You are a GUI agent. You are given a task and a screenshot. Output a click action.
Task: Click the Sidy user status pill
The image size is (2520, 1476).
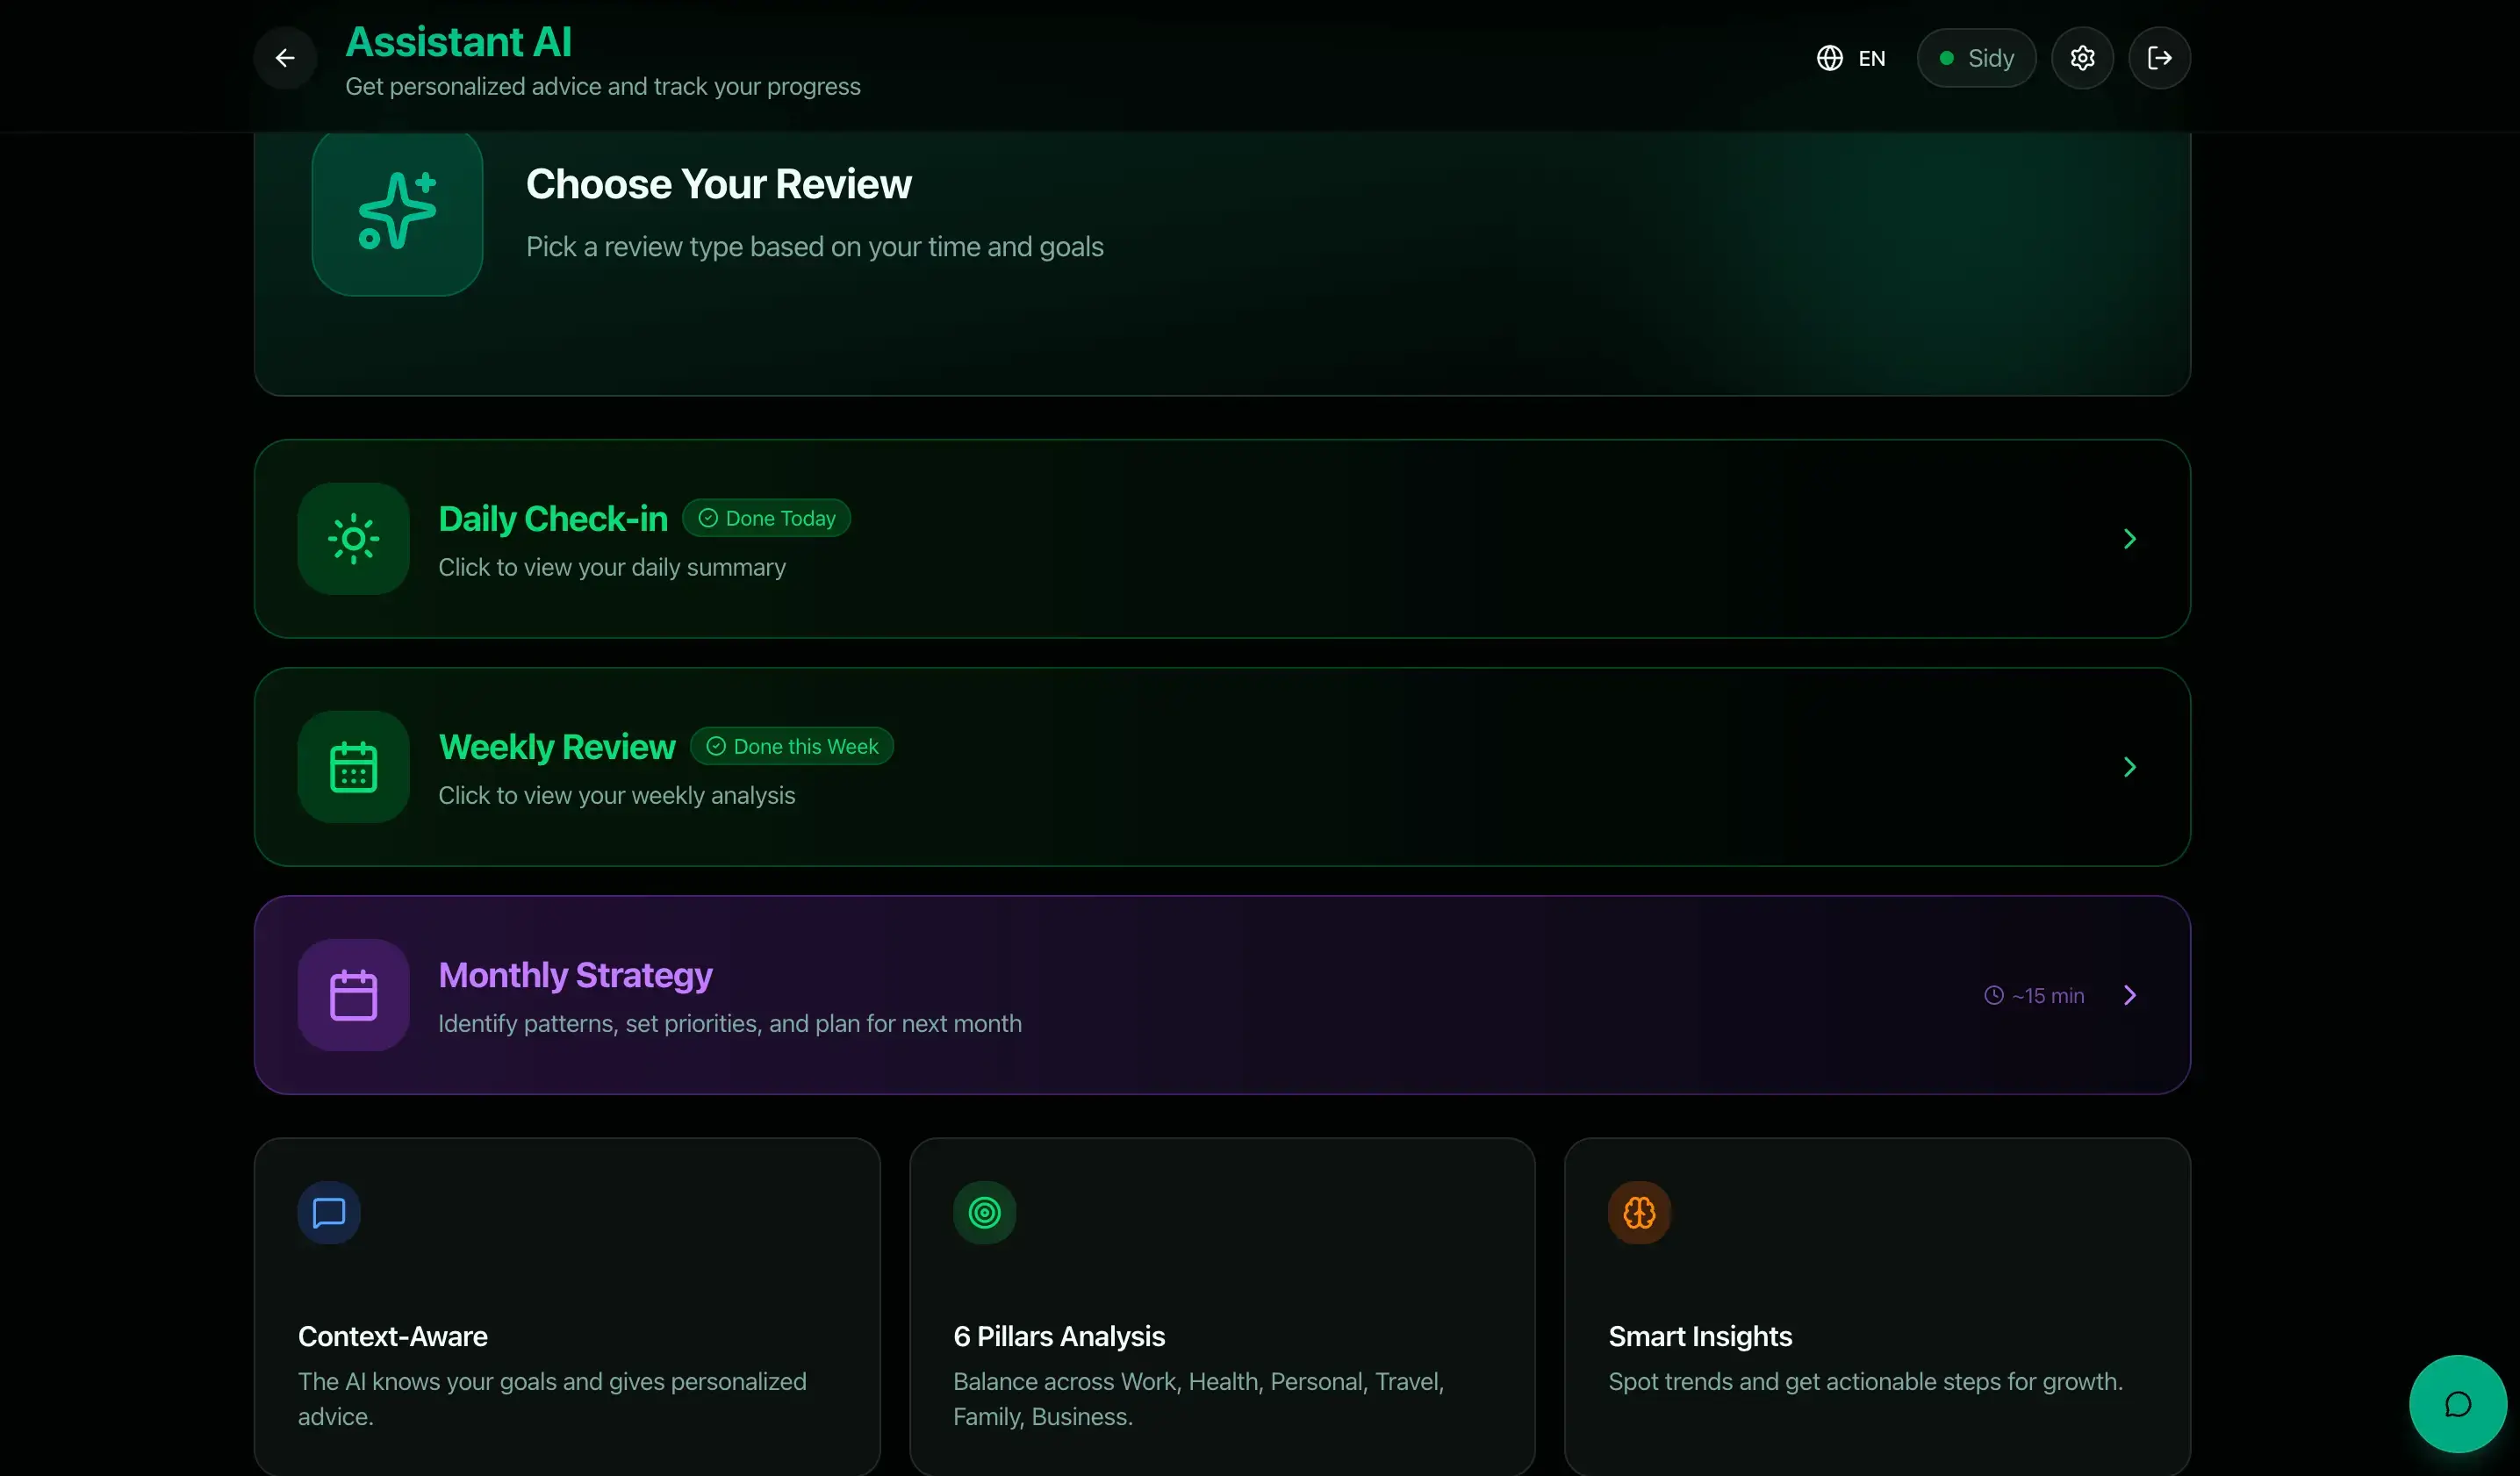tap(1976, 58)
